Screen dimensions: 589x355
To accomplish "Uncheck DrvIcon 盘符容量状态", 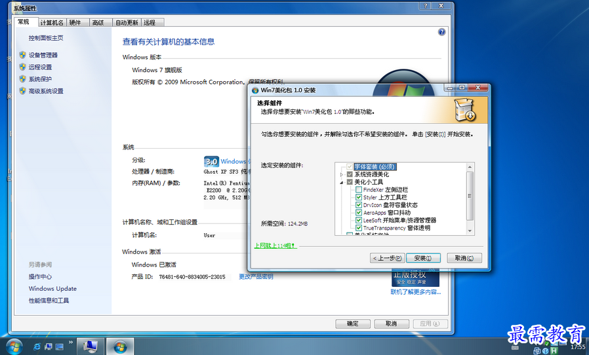I will (359, 205).
